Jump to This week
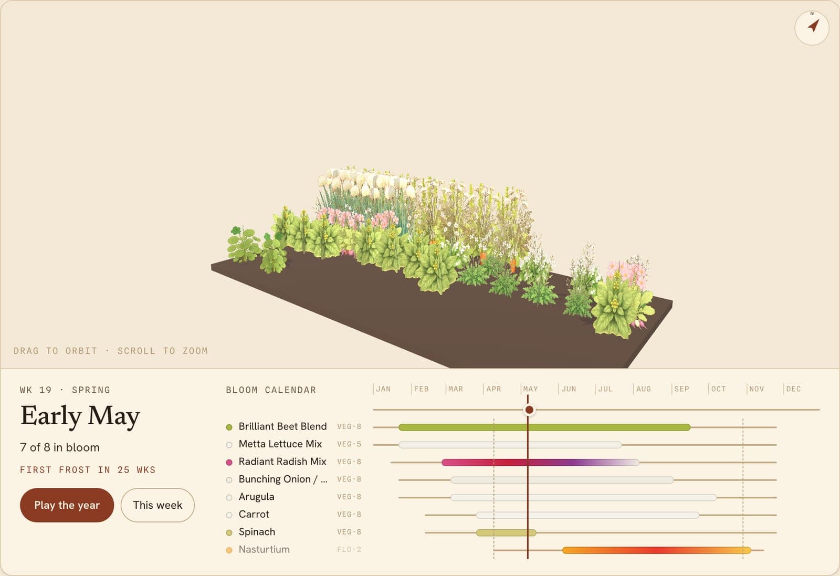This screenshot has height=576, width=840. coord(157,505)
